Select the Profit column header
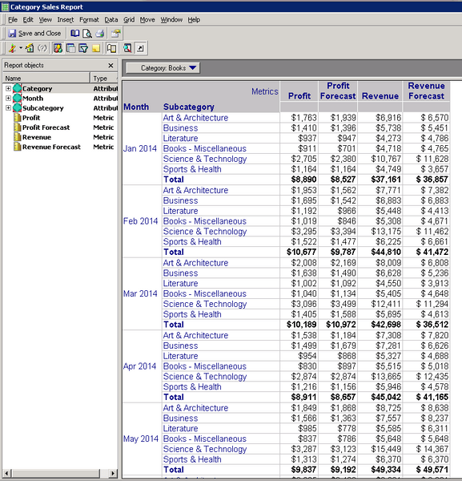The width and height of the screenshot is (462, 481). [x=299, y=96]
